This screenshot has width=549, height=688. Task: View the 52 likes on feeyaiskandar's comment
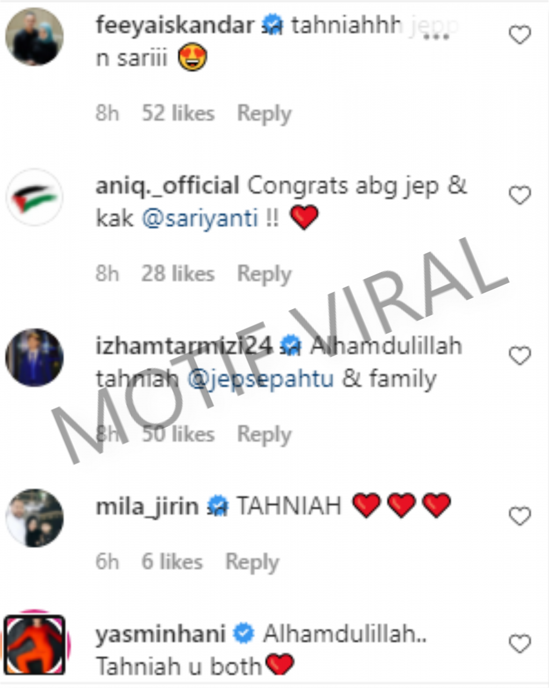(178, 113)
